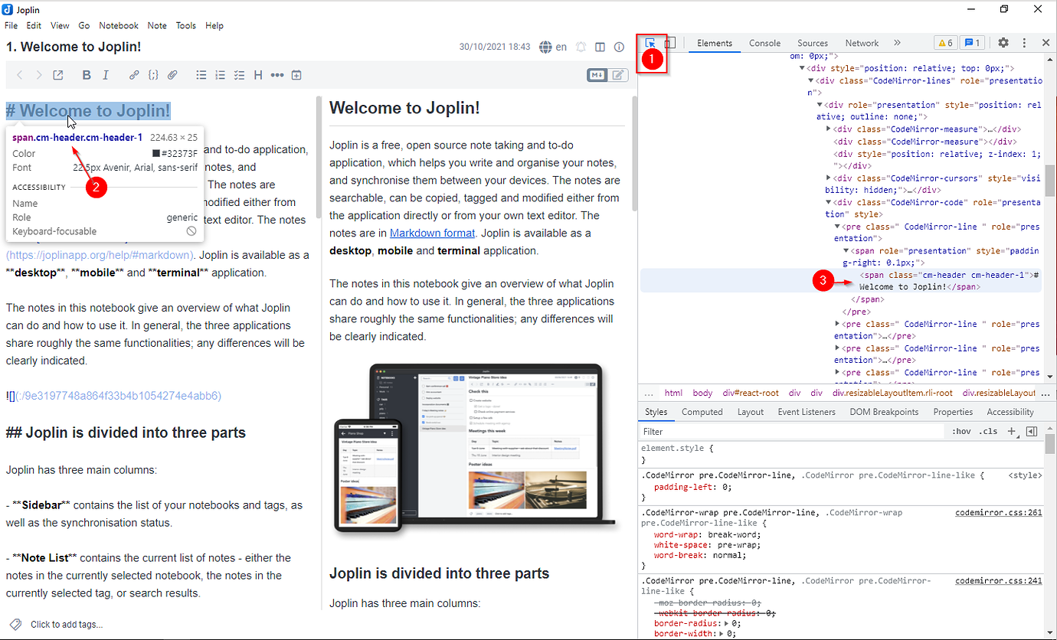The width and height of the screenshot is (1057, 640).
Task: Activate the DevTools inspect element picker
Action: 650,44
